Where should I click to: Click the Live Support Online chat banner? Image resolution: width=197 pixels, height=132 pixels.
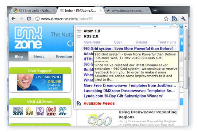tap(40, 82)
